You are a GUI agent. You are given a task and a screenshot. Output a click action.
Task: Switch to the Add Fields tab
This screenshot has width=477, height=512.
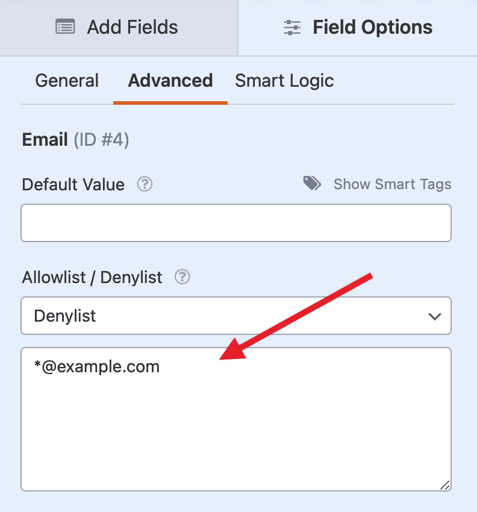119,28
